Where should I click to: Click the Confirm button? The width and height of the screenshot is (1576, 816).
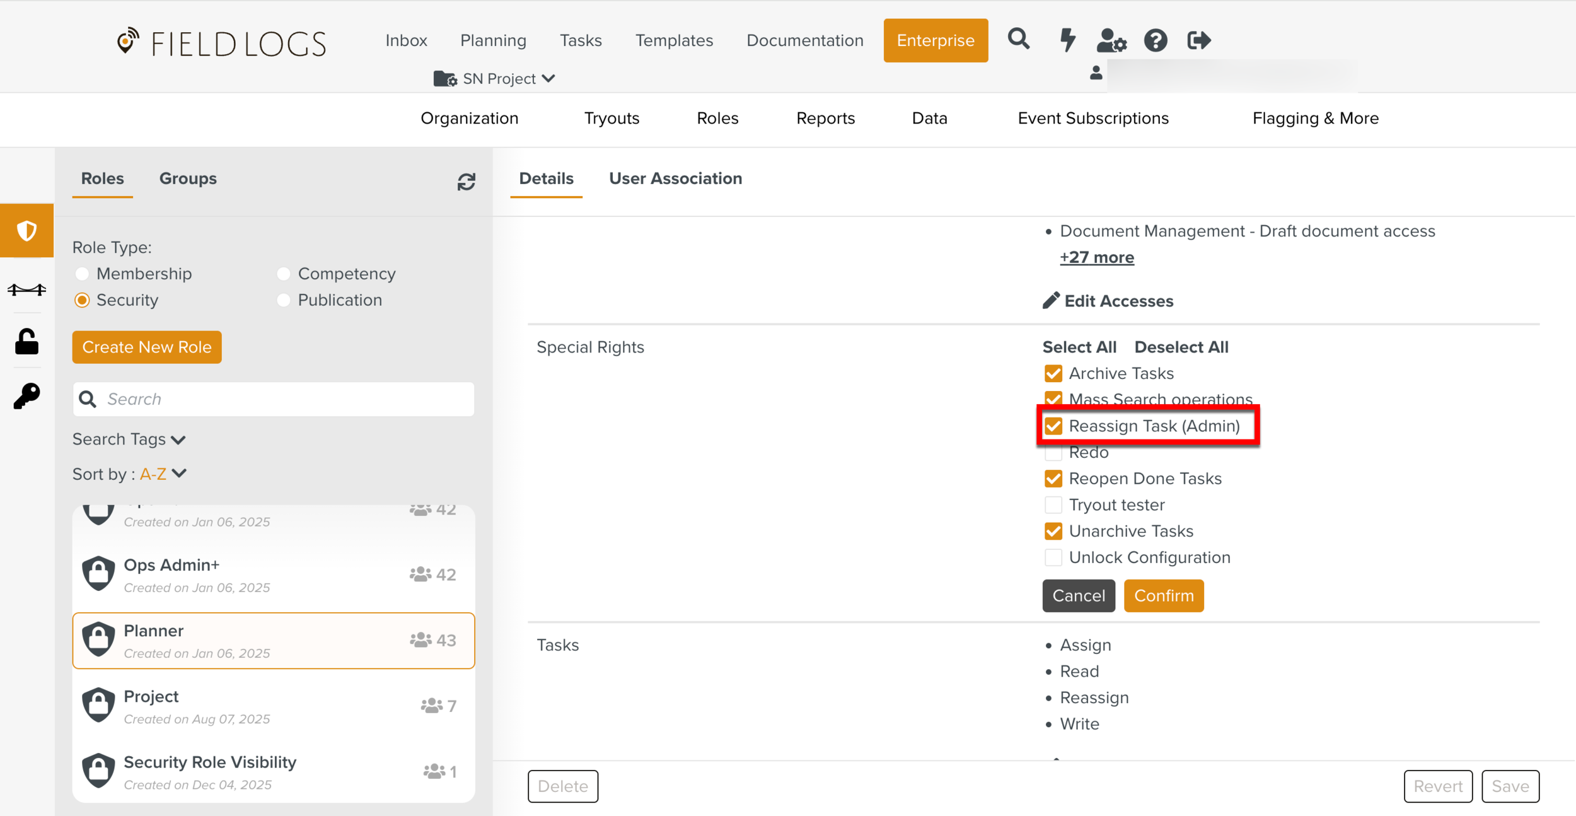tap(1163, 596)
